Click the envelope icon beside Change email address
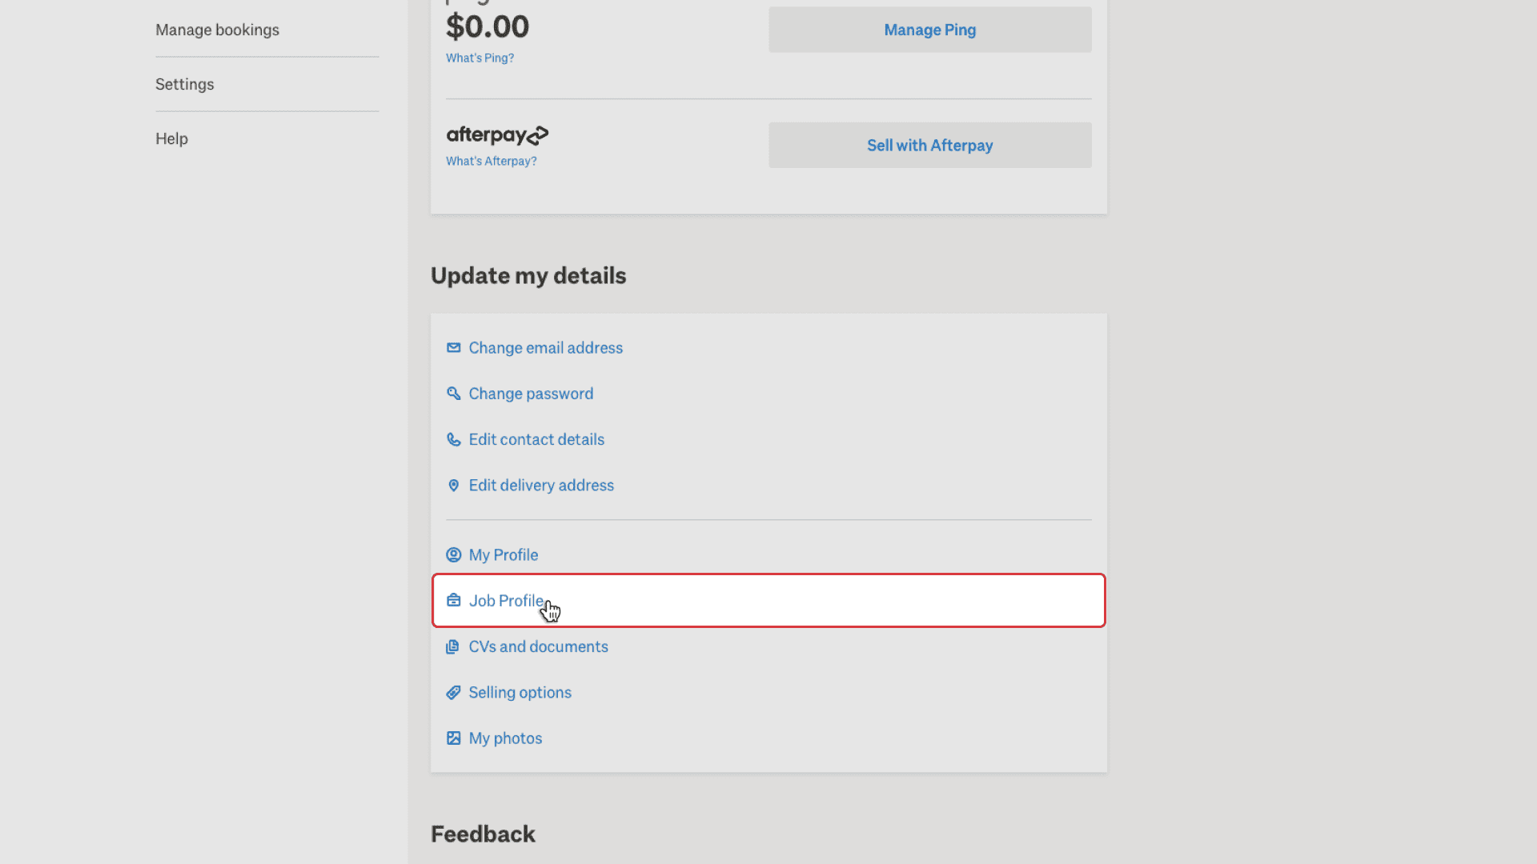The image size is (1537, 864). pos(454,348)
